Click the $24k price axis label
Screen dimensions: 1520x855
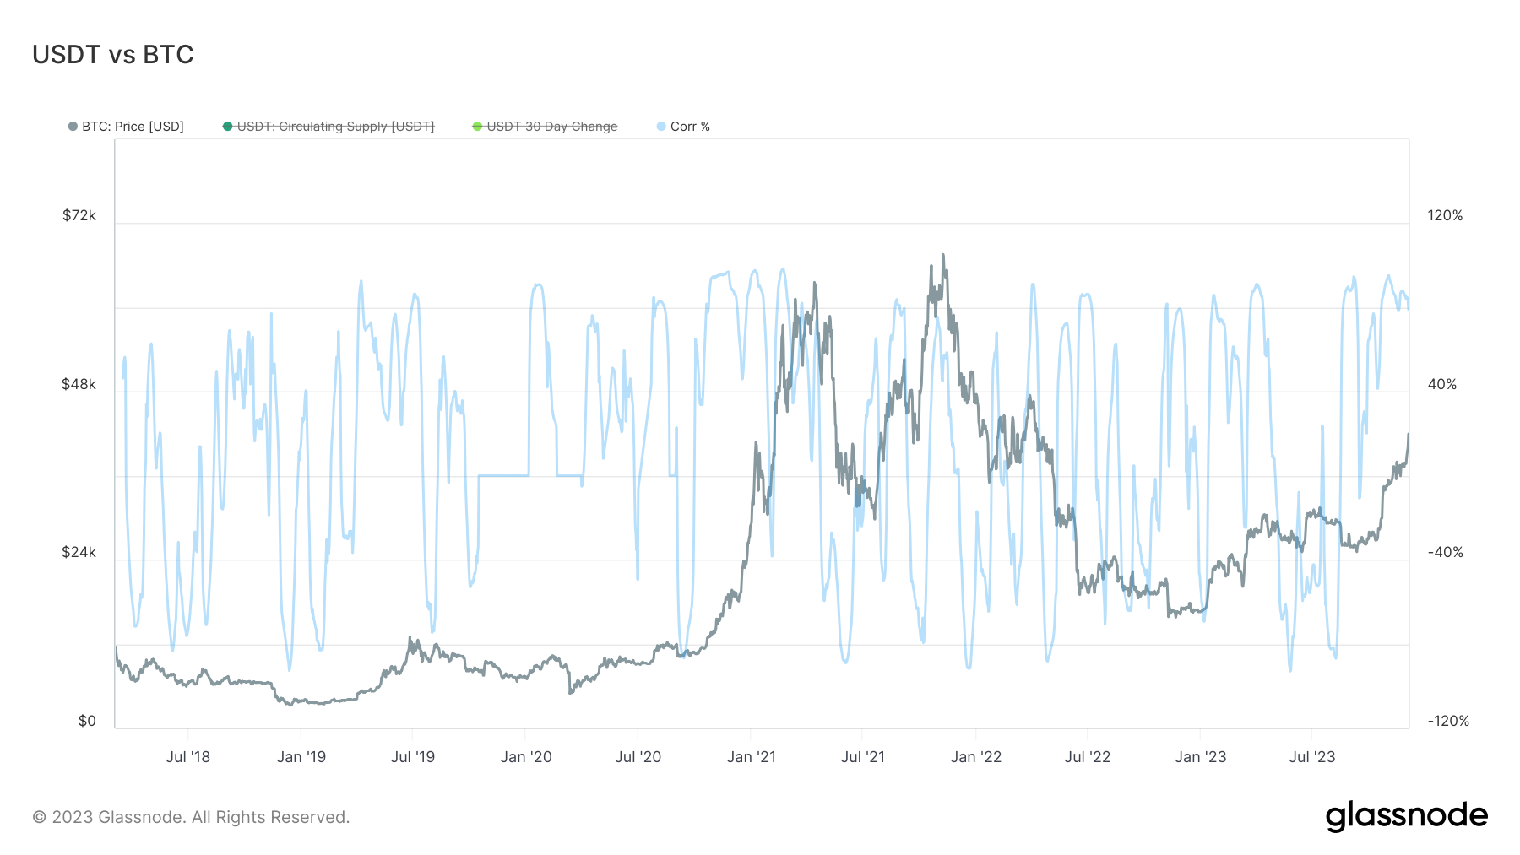79,553
